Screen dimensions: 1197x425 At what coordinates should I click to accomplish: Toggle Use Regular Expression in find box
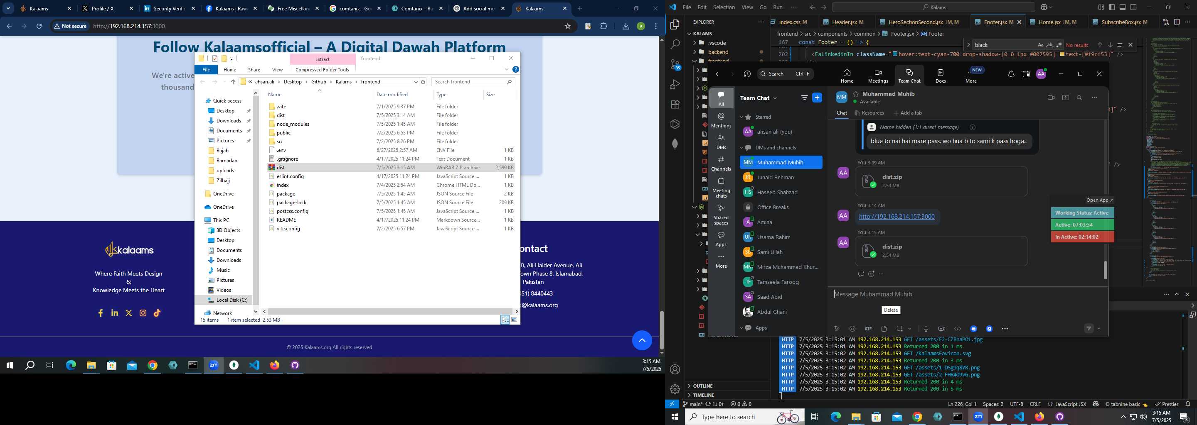1059,45
